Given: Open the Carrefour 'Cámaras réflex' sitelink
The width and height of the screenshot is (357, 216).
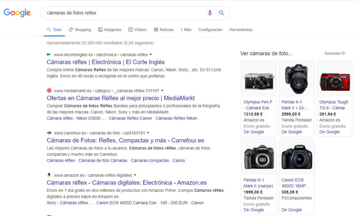Looking at the screenshot, I should (x=61, y=160).
